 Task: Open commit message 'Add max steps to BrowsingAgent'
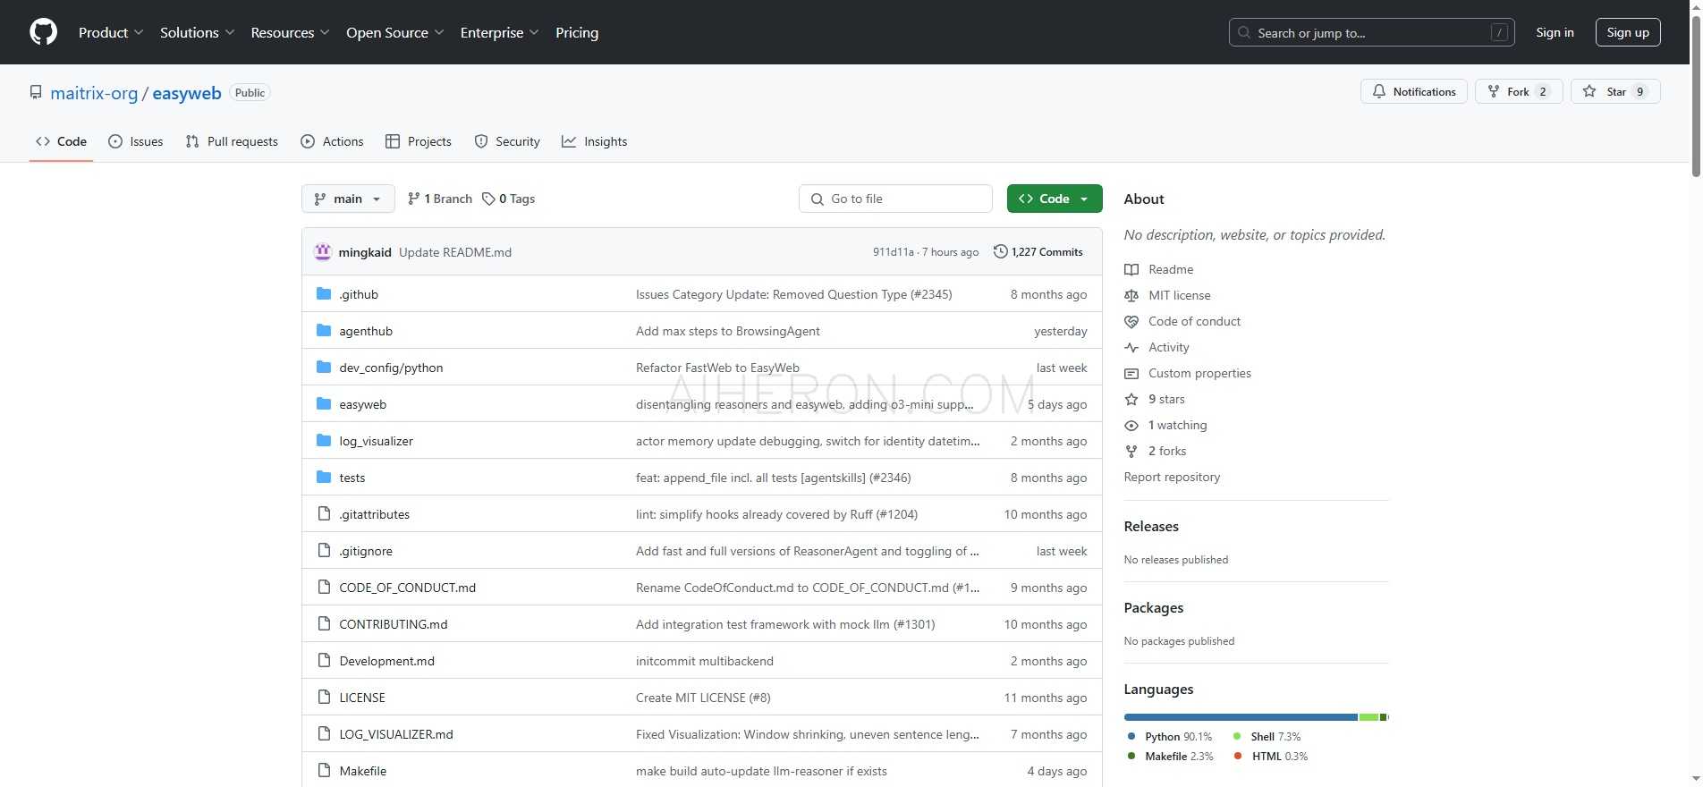728,331
